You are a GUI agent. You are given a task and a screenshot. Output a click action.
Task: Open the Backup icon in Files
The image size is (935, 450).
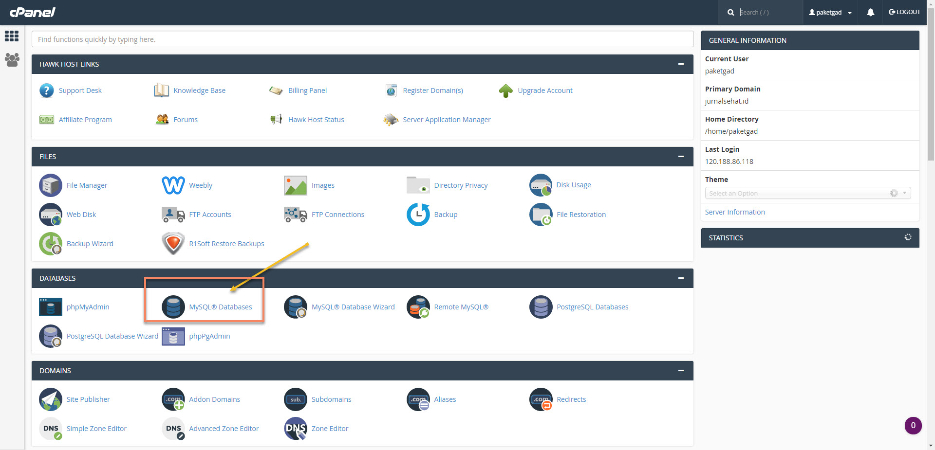pos(418,215)
